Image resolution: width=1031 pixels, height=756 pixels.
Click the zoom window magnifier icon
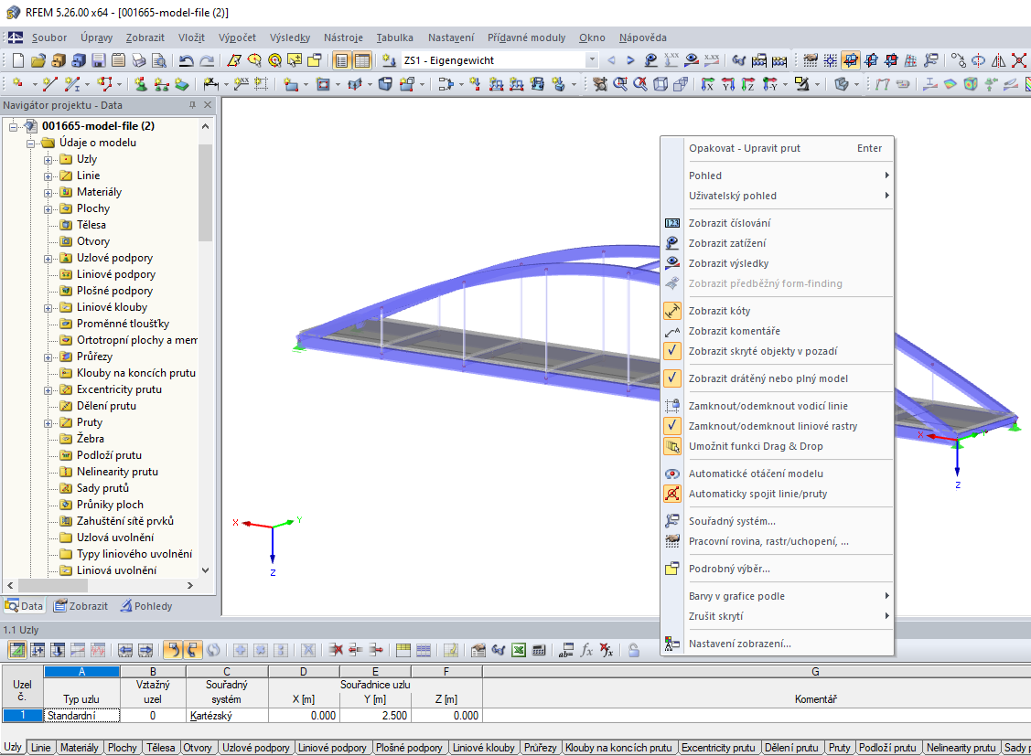tap(620, 84)
